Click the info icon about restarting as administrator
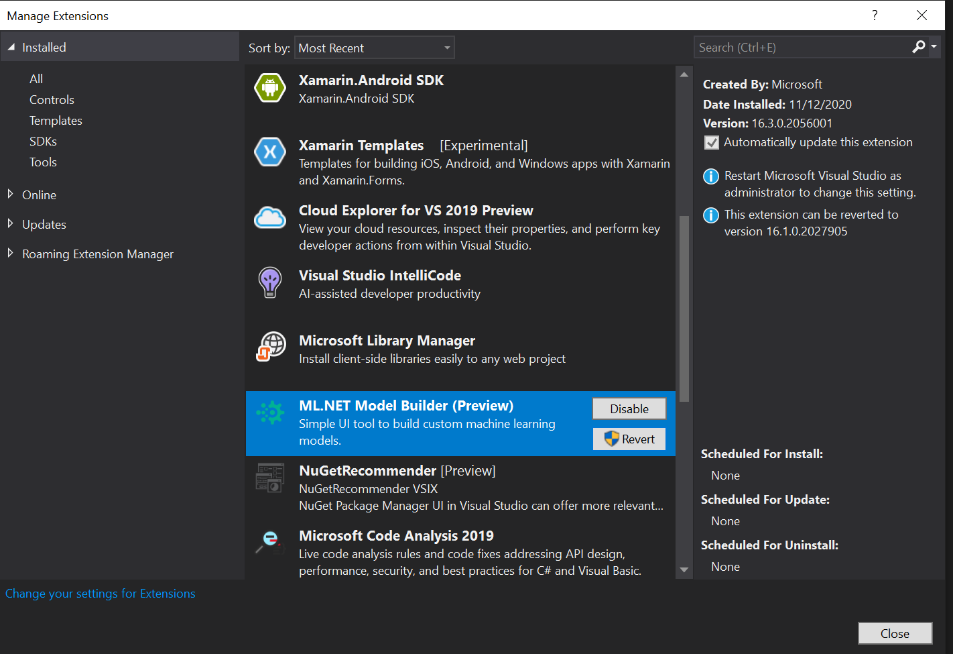 [710, 176]
